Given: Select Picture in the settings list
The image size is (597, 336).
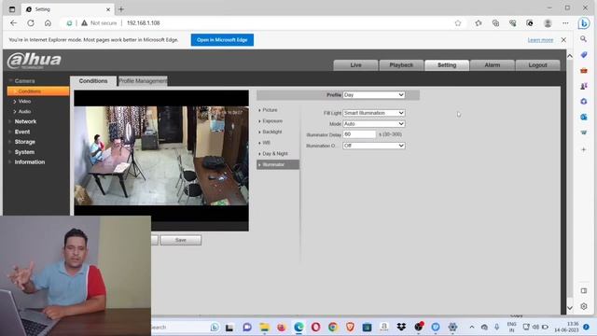Looking at the screenshot, I should (x=270, y=110).
